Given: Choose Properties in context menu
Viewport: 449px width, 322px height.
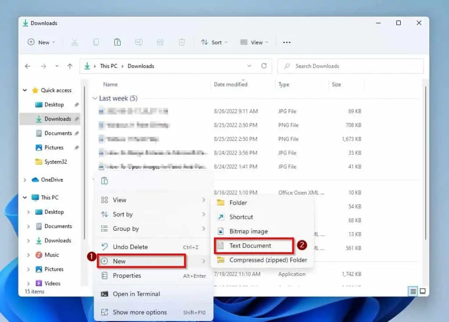Looking at the screenshot, I should (153, 275).
